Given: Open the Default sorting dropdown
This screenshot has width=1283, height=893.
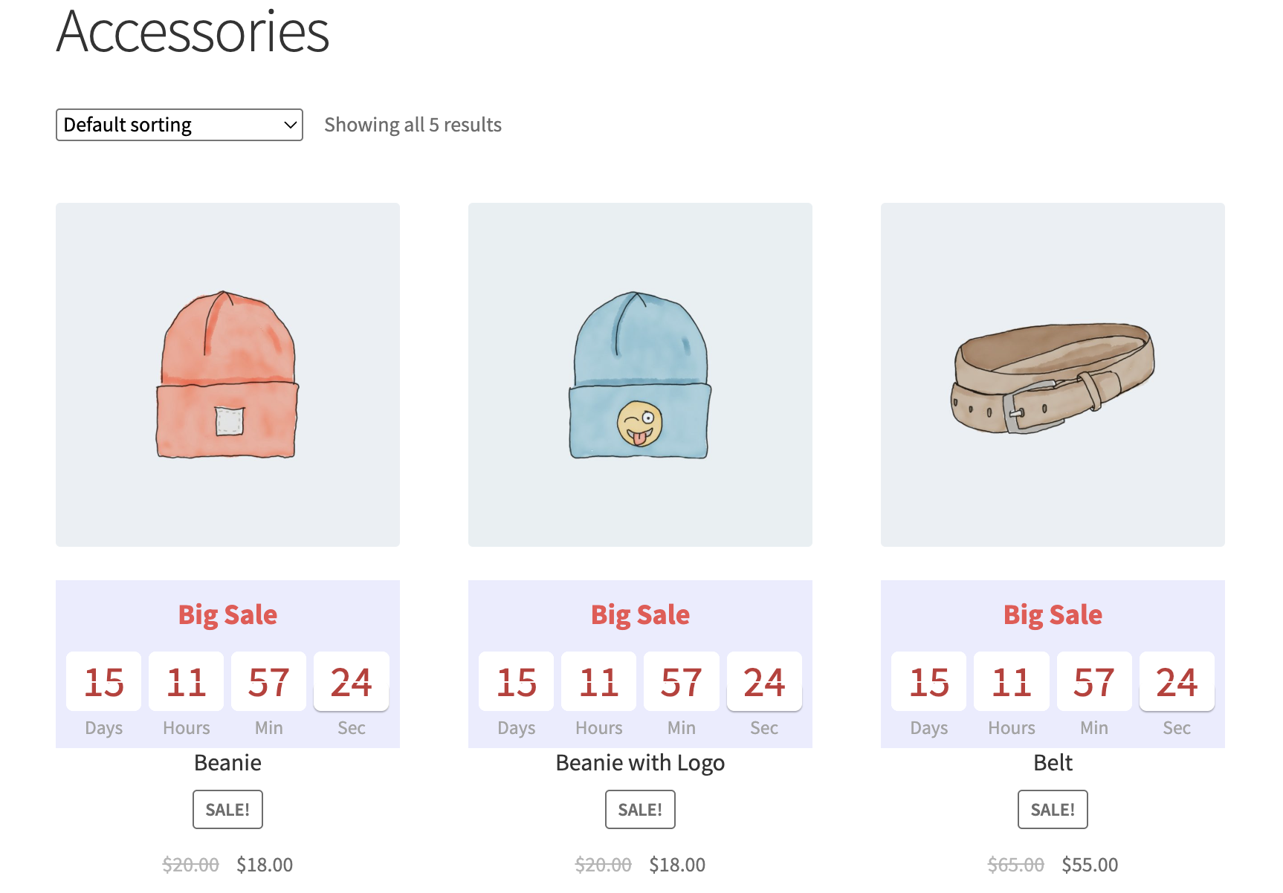Looking at the screenshot, I should pyautogui.click(x=179, y=125).
